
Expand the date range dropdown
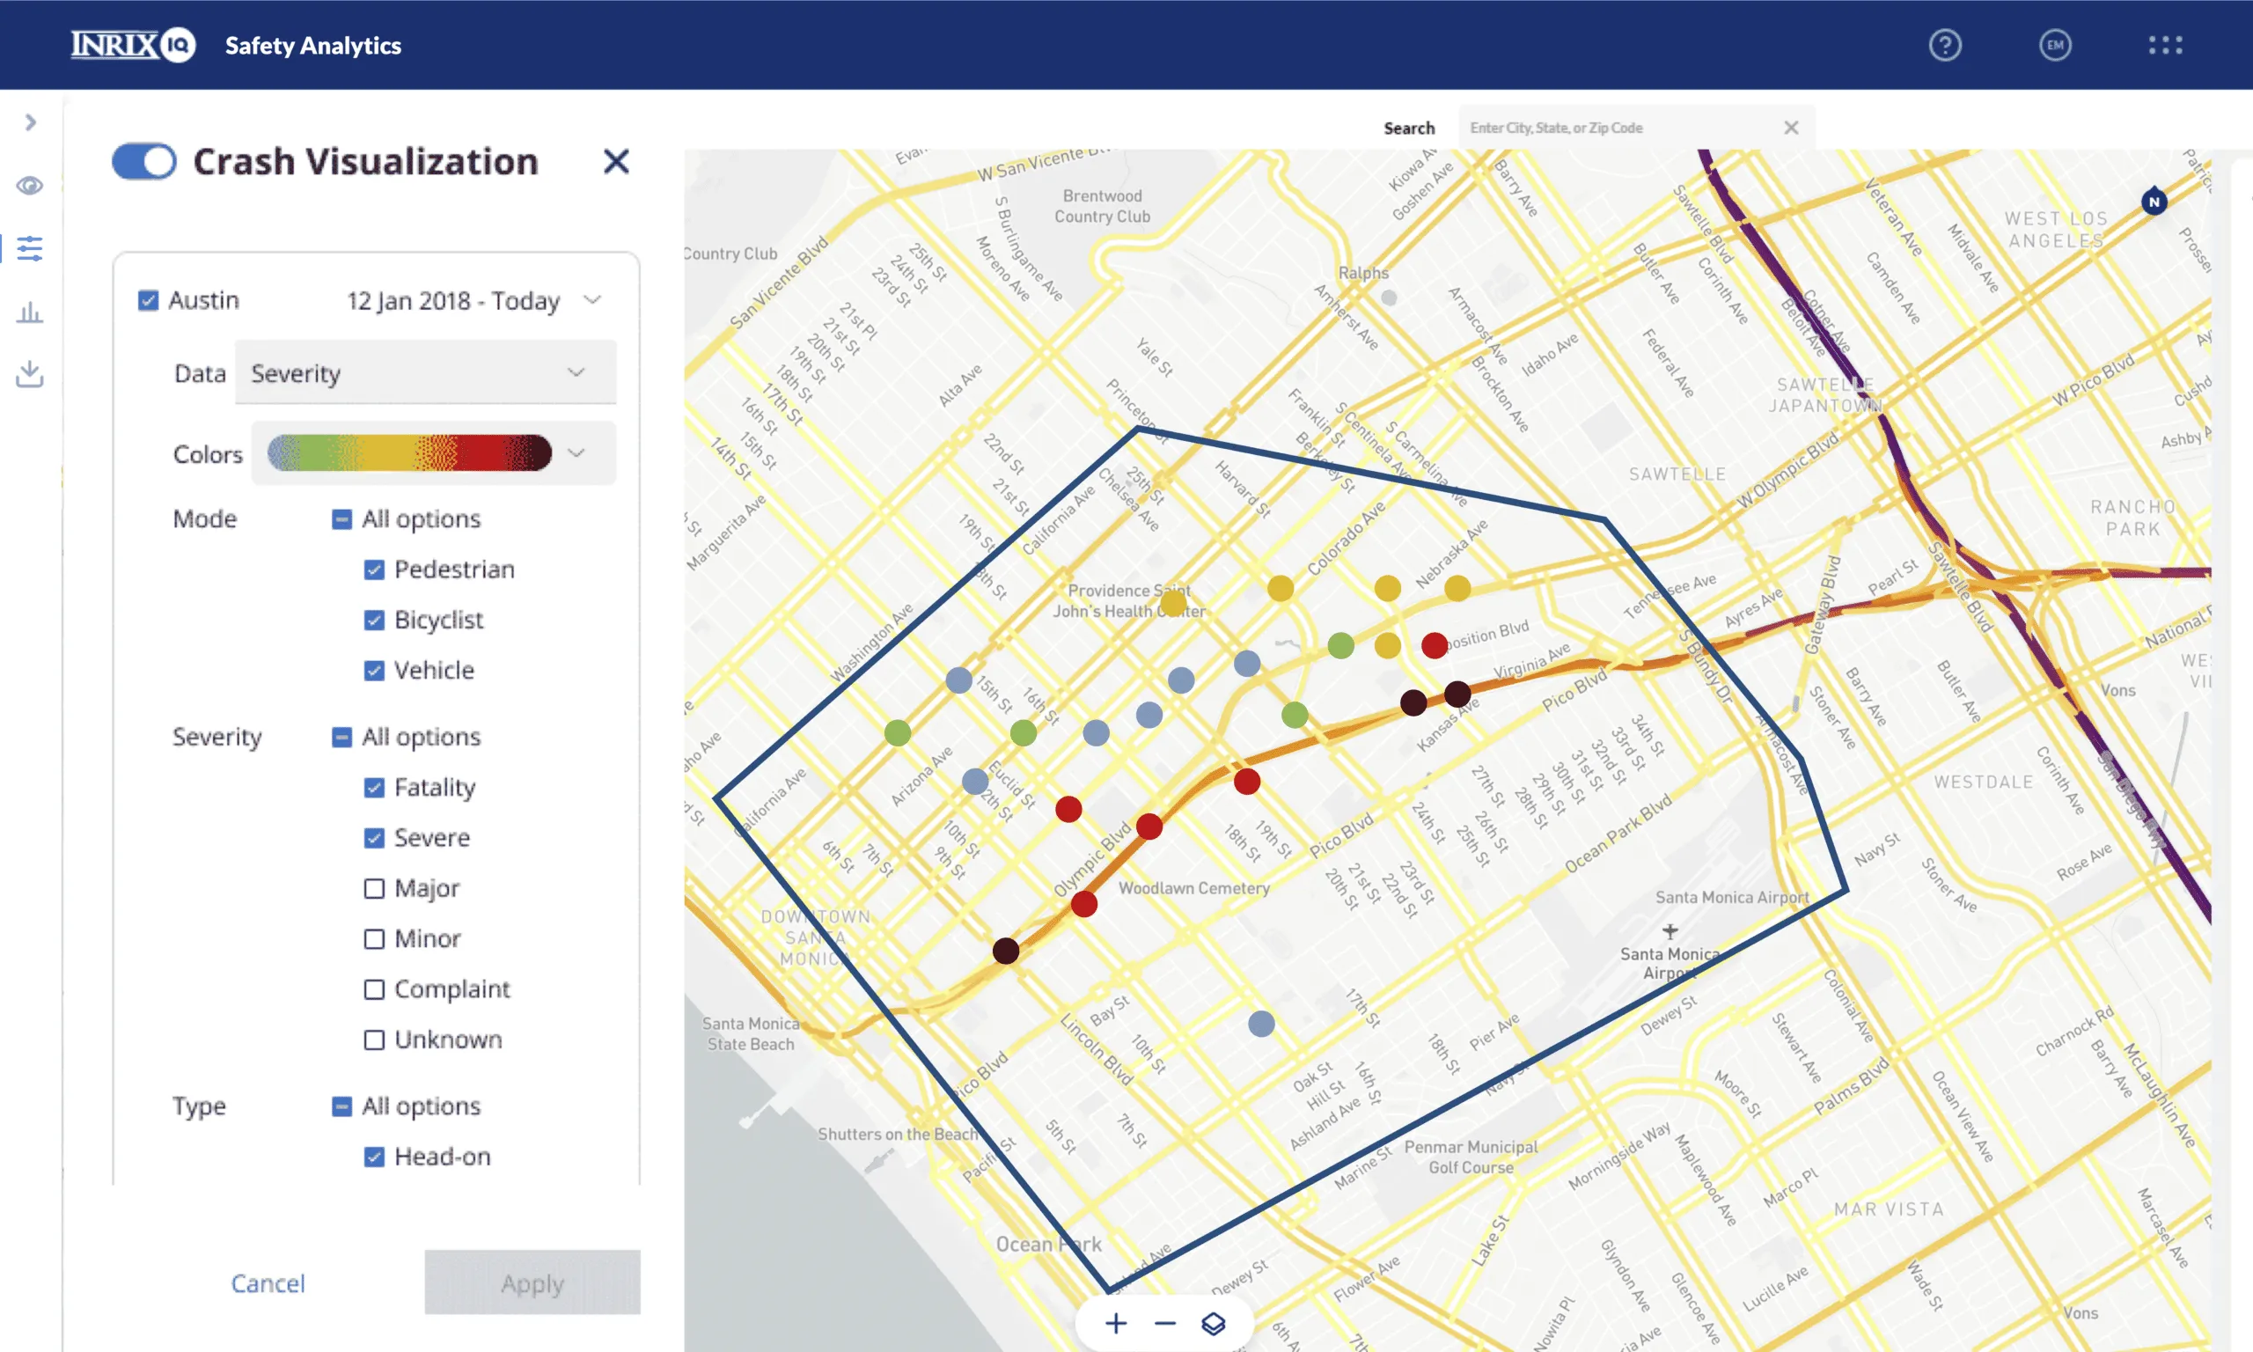pos(592,301)
